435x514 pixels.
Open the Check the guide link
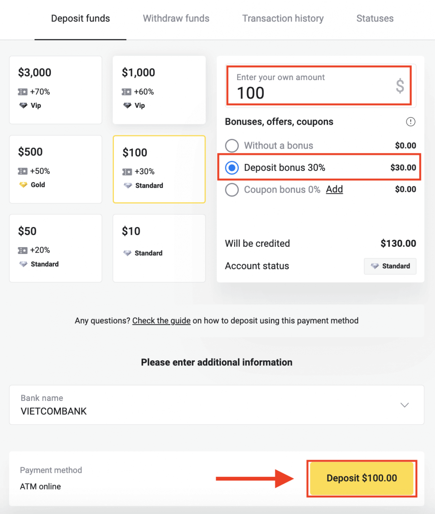click(161, 321)
